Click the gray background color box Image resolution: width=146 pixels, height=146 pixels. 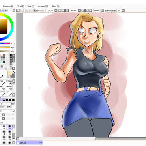point(13,76)
